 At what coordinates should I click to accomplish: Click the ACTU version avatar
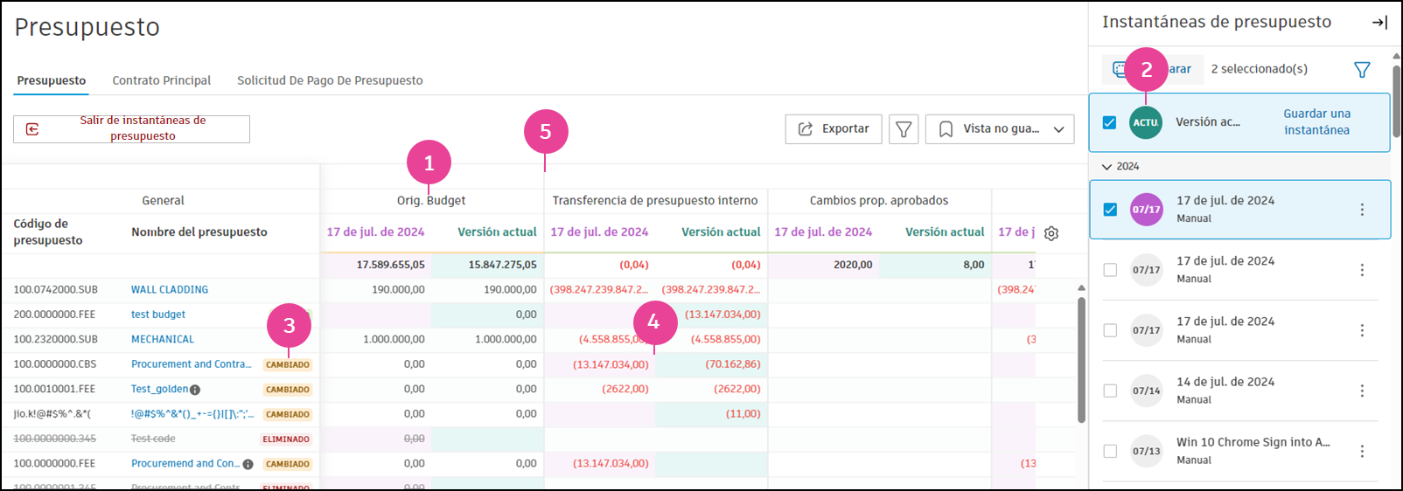1146,123
